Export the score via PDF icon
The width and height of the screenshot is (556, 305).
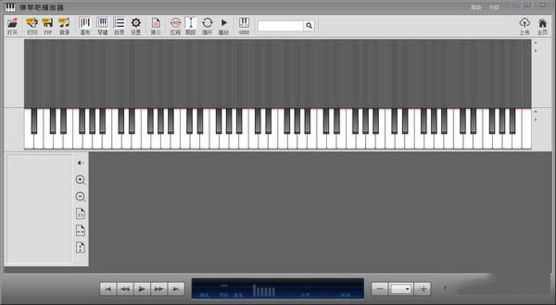coord(48,26)
